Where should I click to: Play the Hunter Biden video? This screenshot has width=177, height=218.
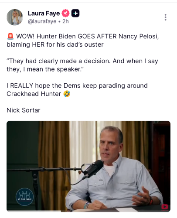(88, 166)
